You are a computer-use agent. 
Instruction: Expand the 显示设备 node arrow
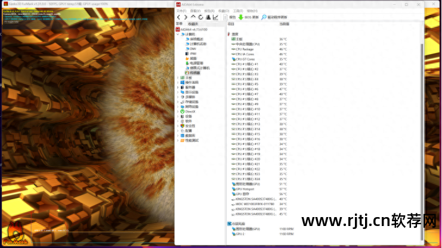[x=178, y=92]
